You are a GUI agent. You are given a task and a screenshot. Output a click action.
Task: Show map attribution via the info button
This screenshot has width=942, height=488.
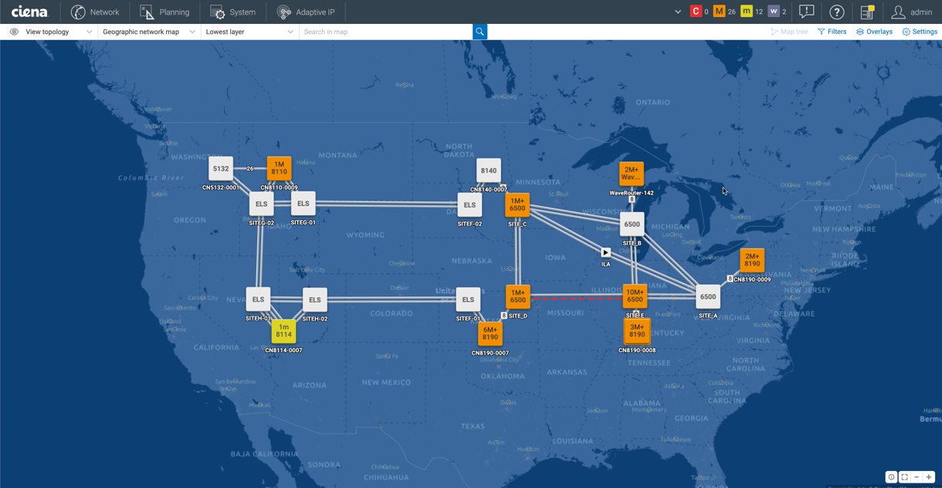click(x=891, y=477)
